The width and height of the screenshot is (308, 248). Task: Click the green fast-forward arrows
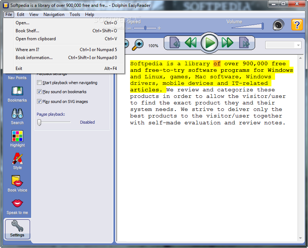coord(228,42)
